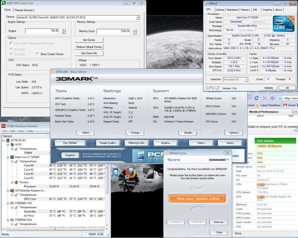Increase the Engine clock with the up arrow
The width and height of the screenshot is (298, 238).
click(x=64, y=30)
